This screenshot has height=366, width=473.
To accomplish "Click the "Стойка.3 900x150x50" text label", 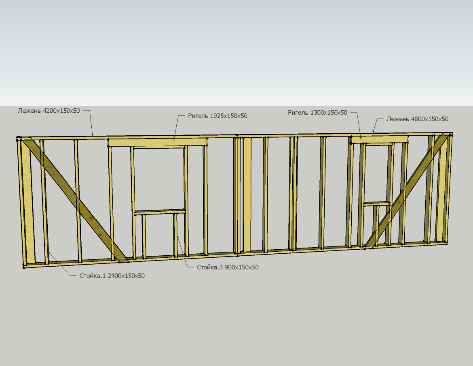I will (x=228, y=267).
